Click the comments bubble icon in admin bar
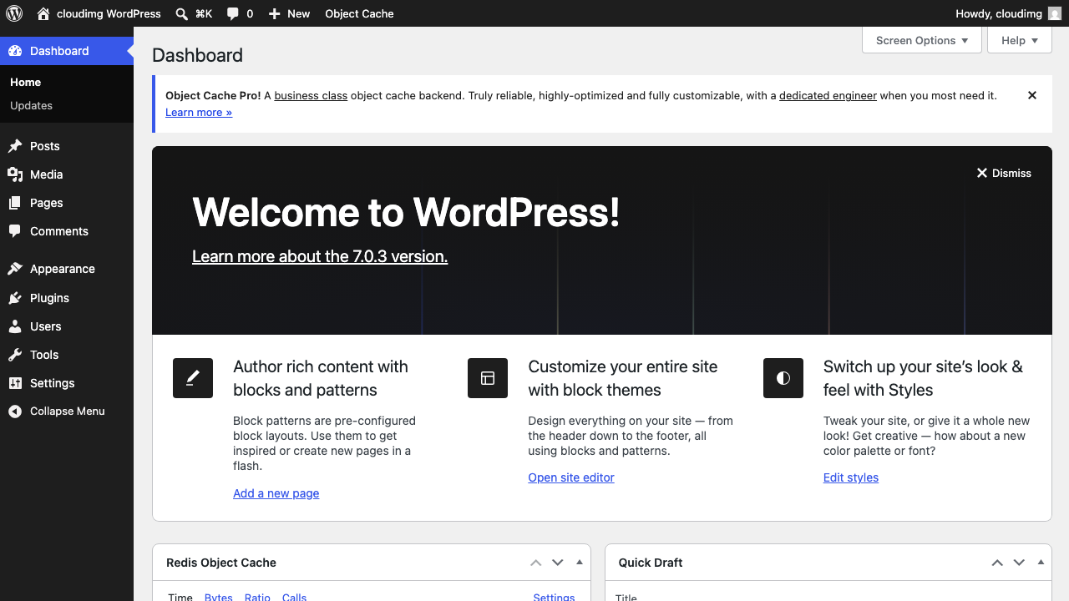 232,13
